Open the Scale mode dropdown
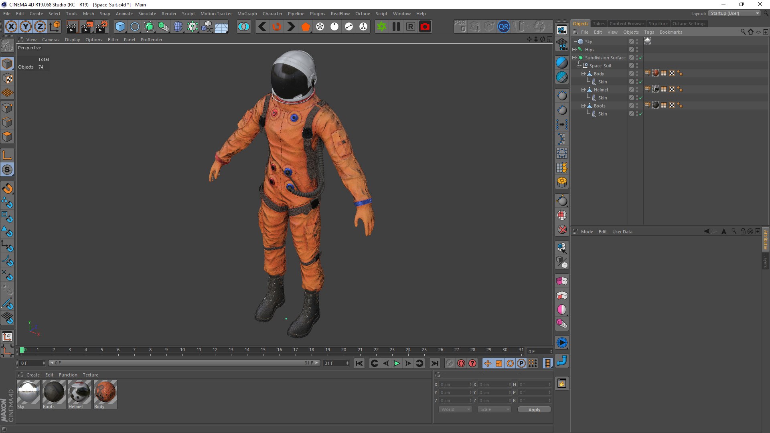 [x=494, y=409]
